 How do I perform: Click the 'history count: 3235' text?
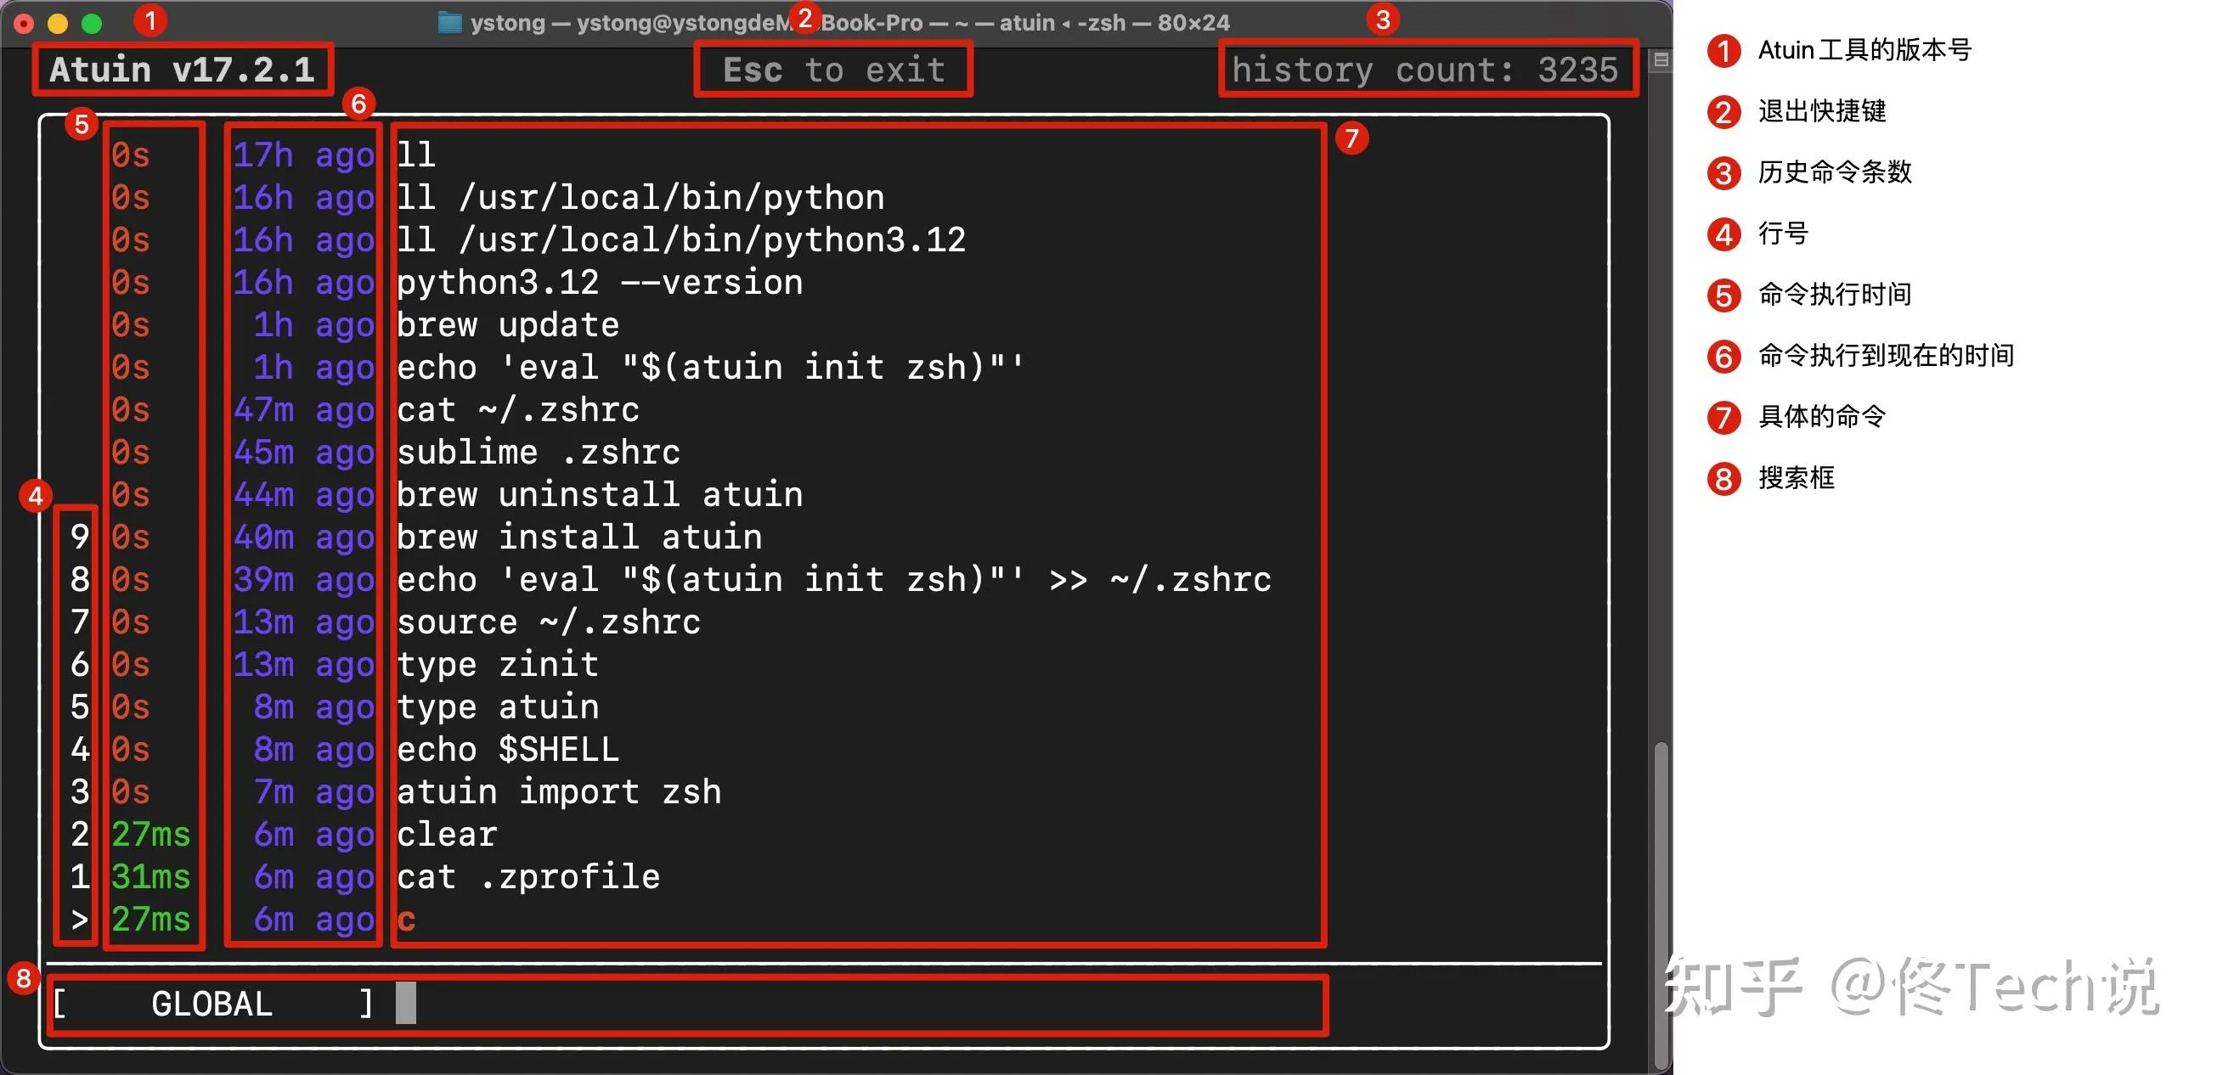pos(1425,70)
